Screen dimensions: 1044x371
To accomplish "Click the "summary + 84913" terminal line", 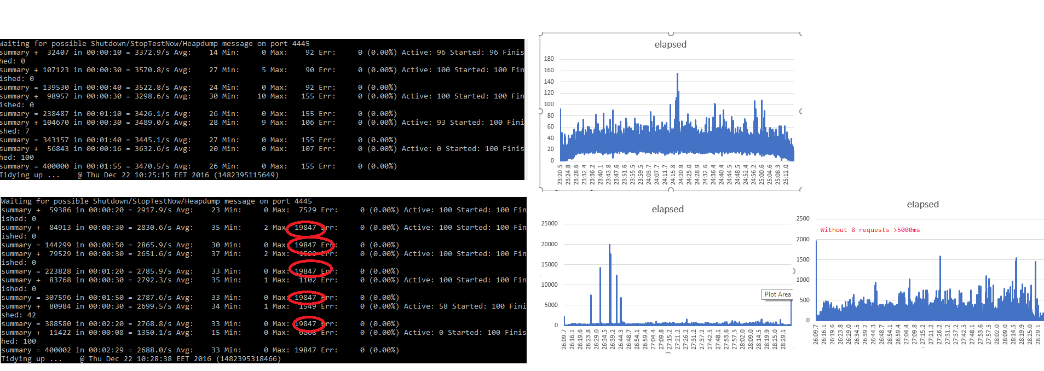I will (264, 228).
